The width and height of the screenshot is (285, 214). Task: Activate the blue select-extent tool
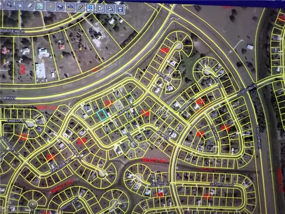(90, 8)
